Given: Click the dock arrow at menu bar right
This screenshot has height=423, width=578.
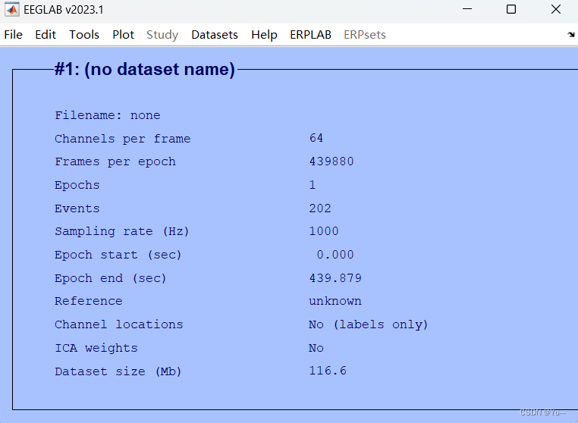Looking at the screenshot, I should point(571,35).
